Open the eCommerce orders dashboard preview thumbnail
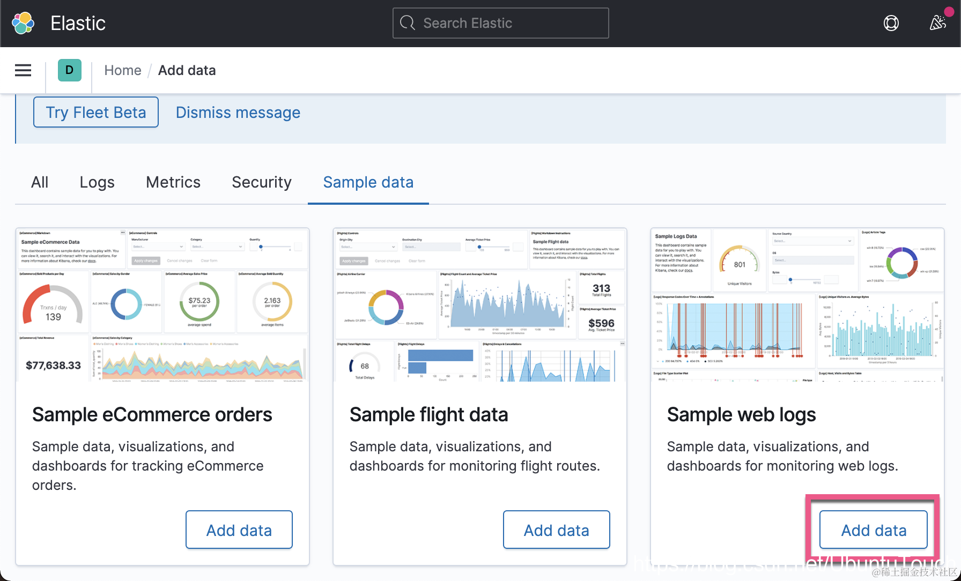This screenshot has height=581, width=961. [162, 305]
